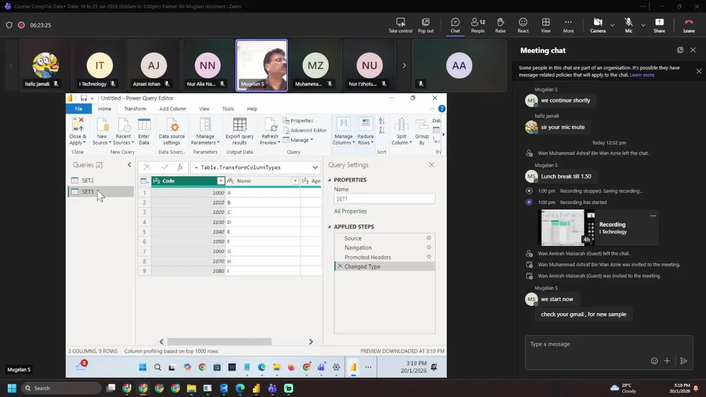This screenshot has width=706, height=397.
Task: Select the Promoted Headers step
Action: pyautogui.click(x=368, y=257)
